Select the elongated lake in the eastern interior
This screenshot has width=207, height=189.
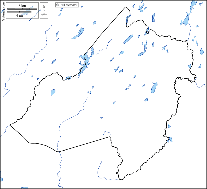coord(154,87)
